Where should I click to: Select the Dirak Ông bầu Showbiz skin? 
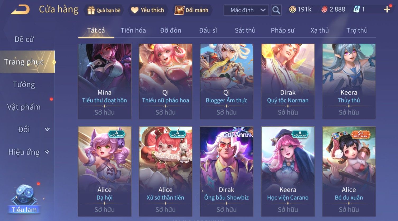pyautogui.click(x=227, y=172)
